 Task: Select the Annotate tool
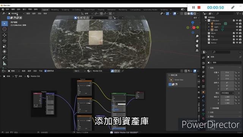(5, 58)
